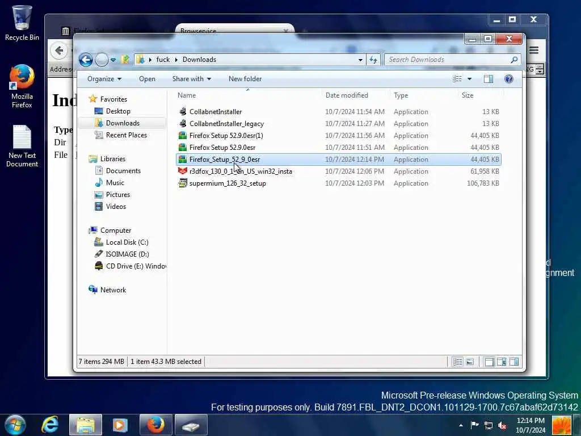Select Libraries in the navigation pane
The height and width of the screenshot is (436, 581).
point(112,159)
